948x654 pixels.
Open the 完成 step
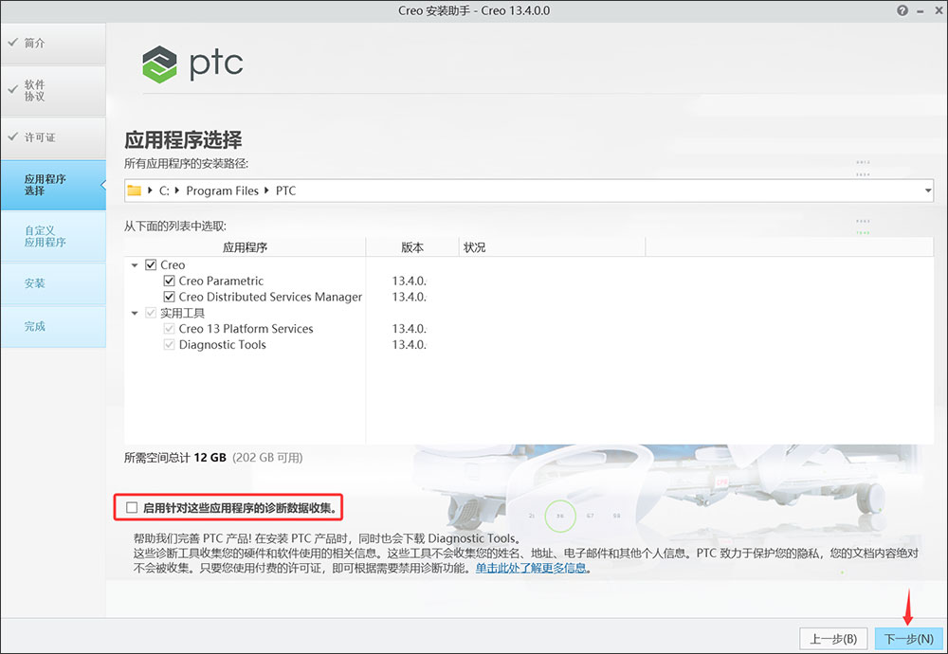53,326
